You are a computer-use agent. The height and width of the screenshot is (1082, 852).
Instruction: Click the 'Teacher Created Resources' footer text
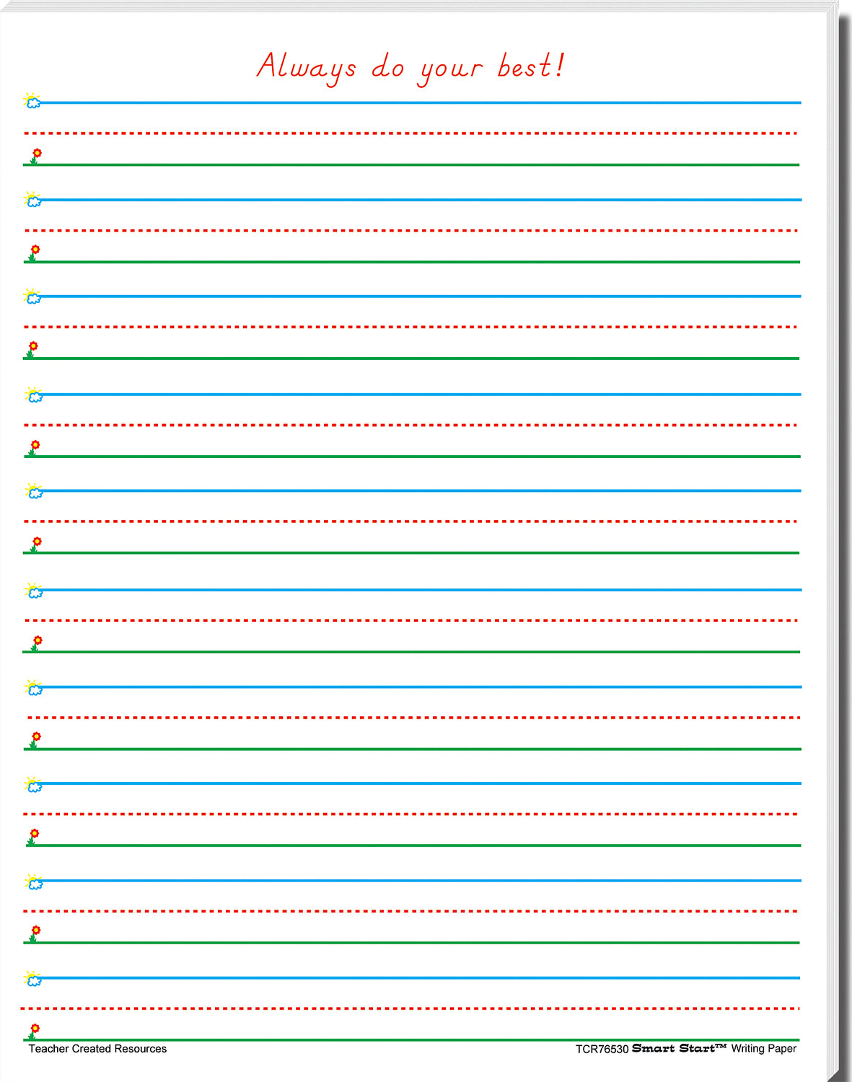click(x=97, y=1049)
